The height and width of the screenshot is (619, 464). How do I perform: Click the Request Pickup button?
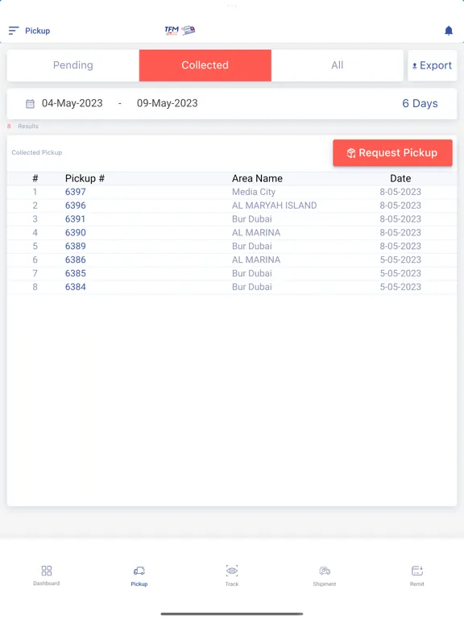392,153
